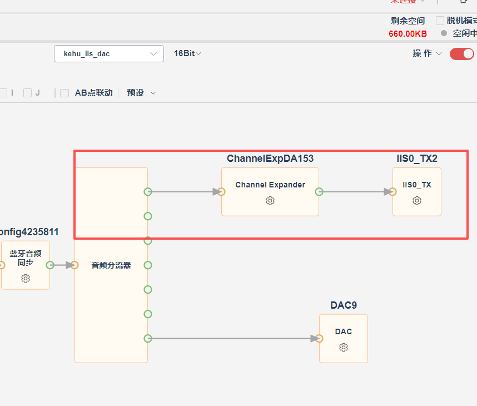Click the input port of Channel Expander

[x=221, y=192]
